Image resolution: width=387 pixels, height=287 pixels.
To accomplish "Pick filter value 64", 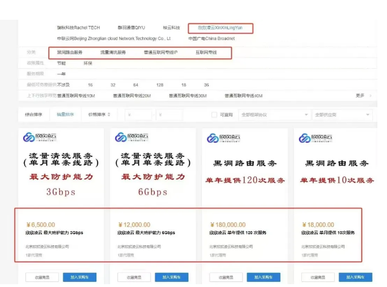I will point(136,85).
